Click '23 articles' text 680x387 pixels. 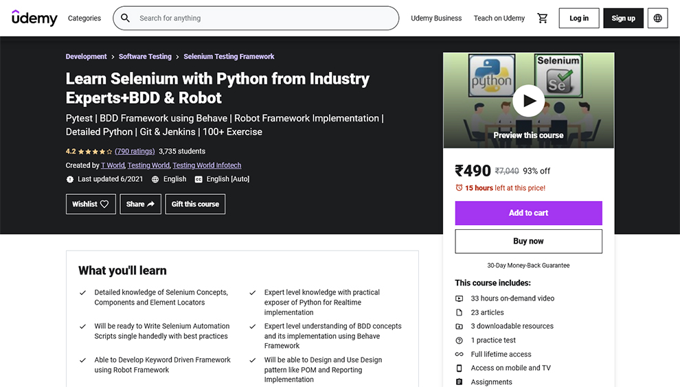point(488,312)
